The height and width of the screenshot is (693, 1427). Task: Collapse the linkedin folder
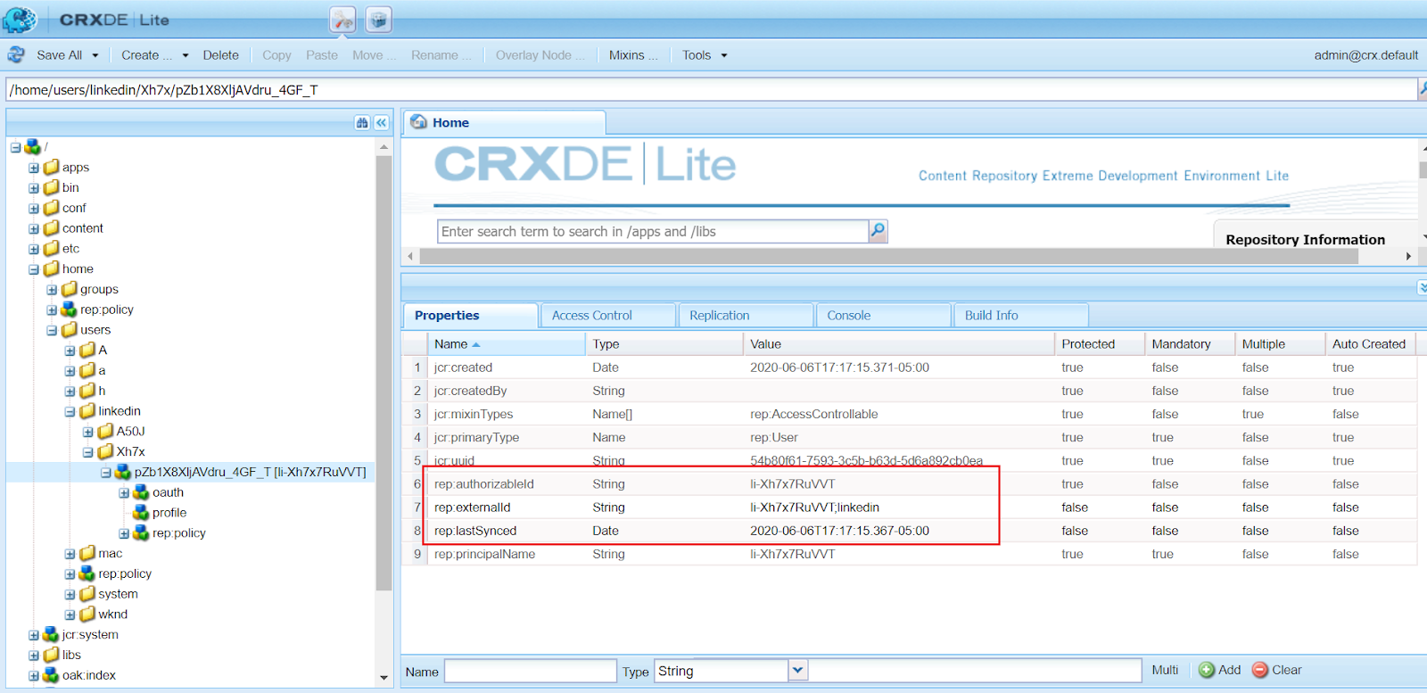click(70, 412)
